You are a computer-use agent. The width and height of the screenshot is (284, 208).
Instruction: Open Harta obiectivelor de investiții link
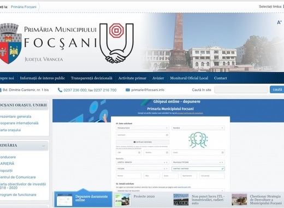point(23,186)
